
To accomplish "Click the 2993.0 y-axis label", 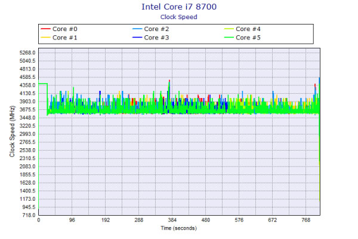I will pyautogui.click(x=27, y=134).
